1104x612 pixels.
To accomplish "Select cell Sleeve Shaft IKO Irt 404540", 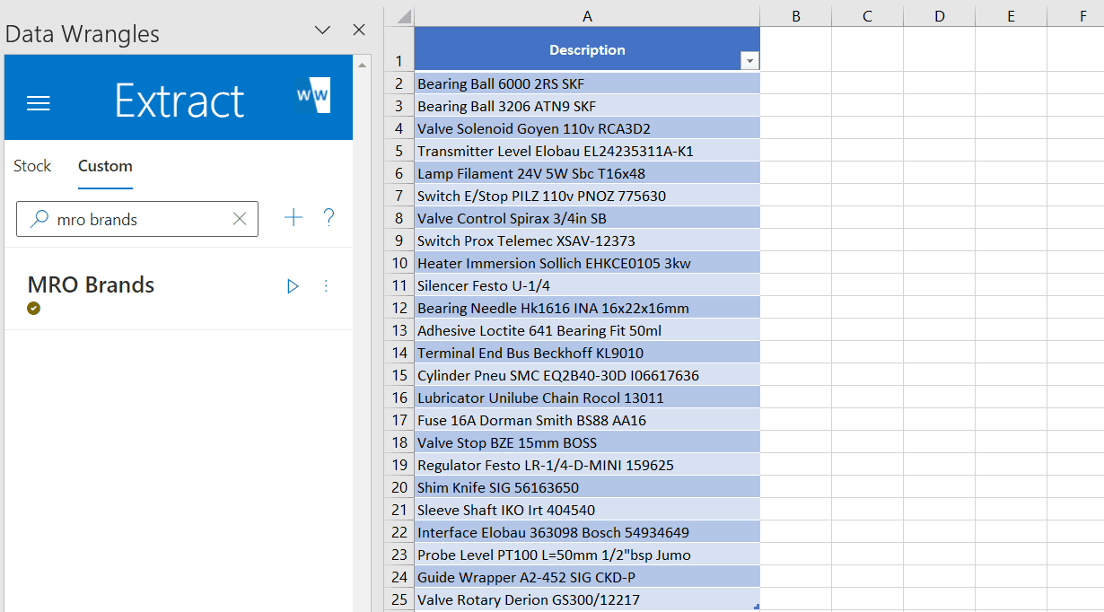I will 587,510.
